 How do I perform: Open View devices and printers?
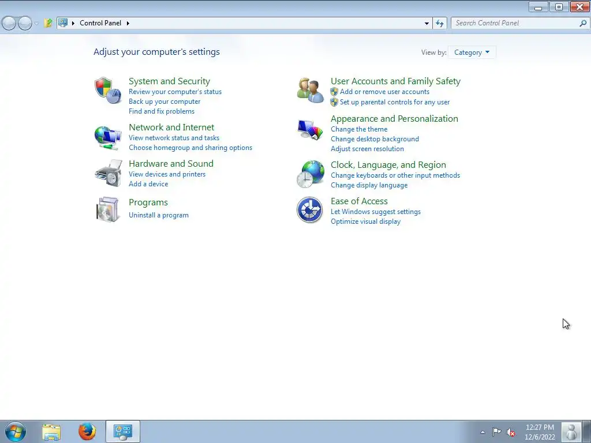167,174
